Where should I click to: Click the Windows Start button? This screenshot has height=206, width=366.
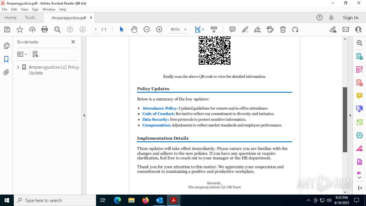pos(7,200)
